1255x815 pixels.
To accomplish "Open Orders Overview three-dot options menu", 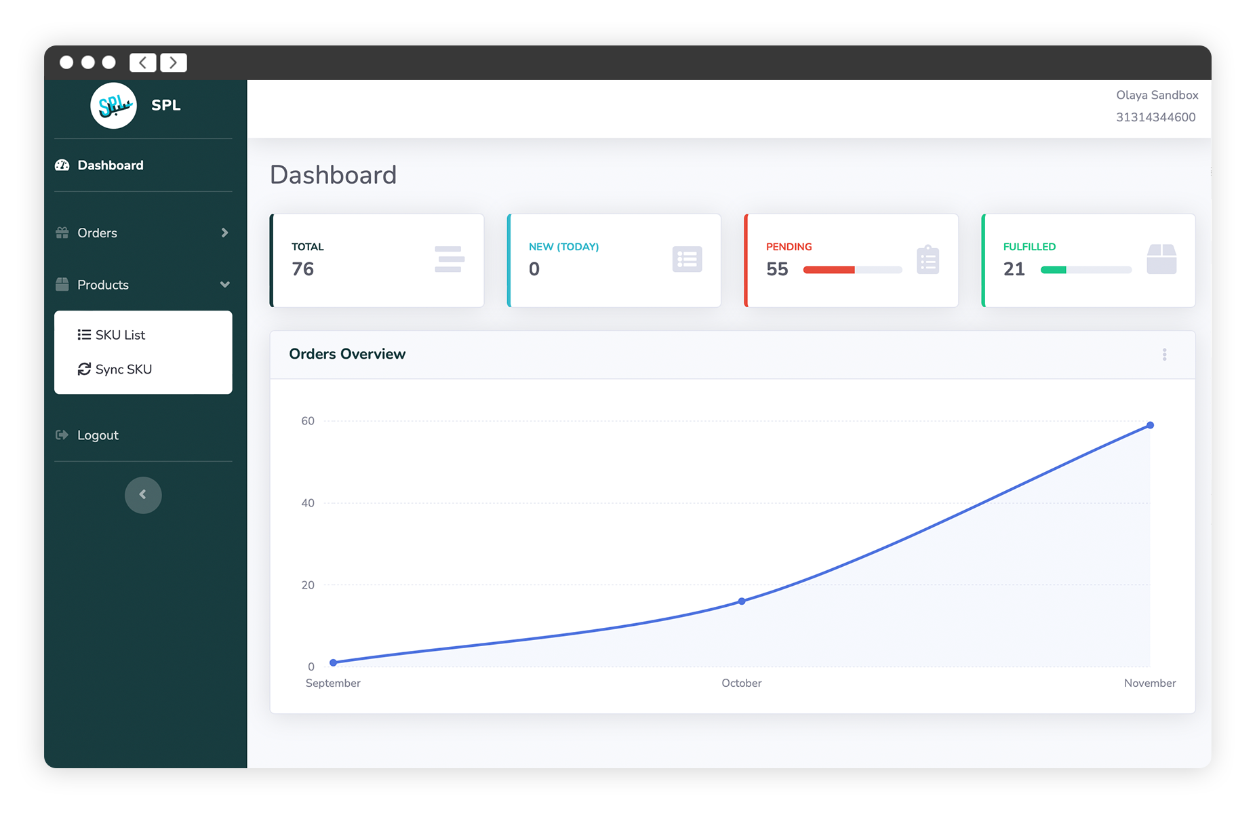I will tap(1164, 355).
